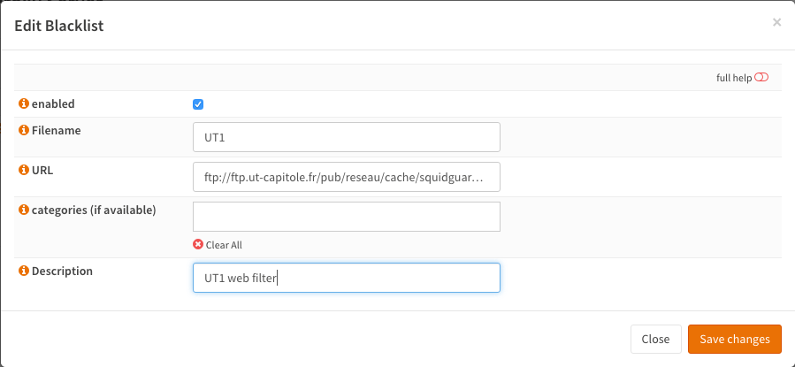The width and height of the screenshot is (795, 367).
Task: Click the Description field 'UT1 web filter'
Action: (346, 278)
